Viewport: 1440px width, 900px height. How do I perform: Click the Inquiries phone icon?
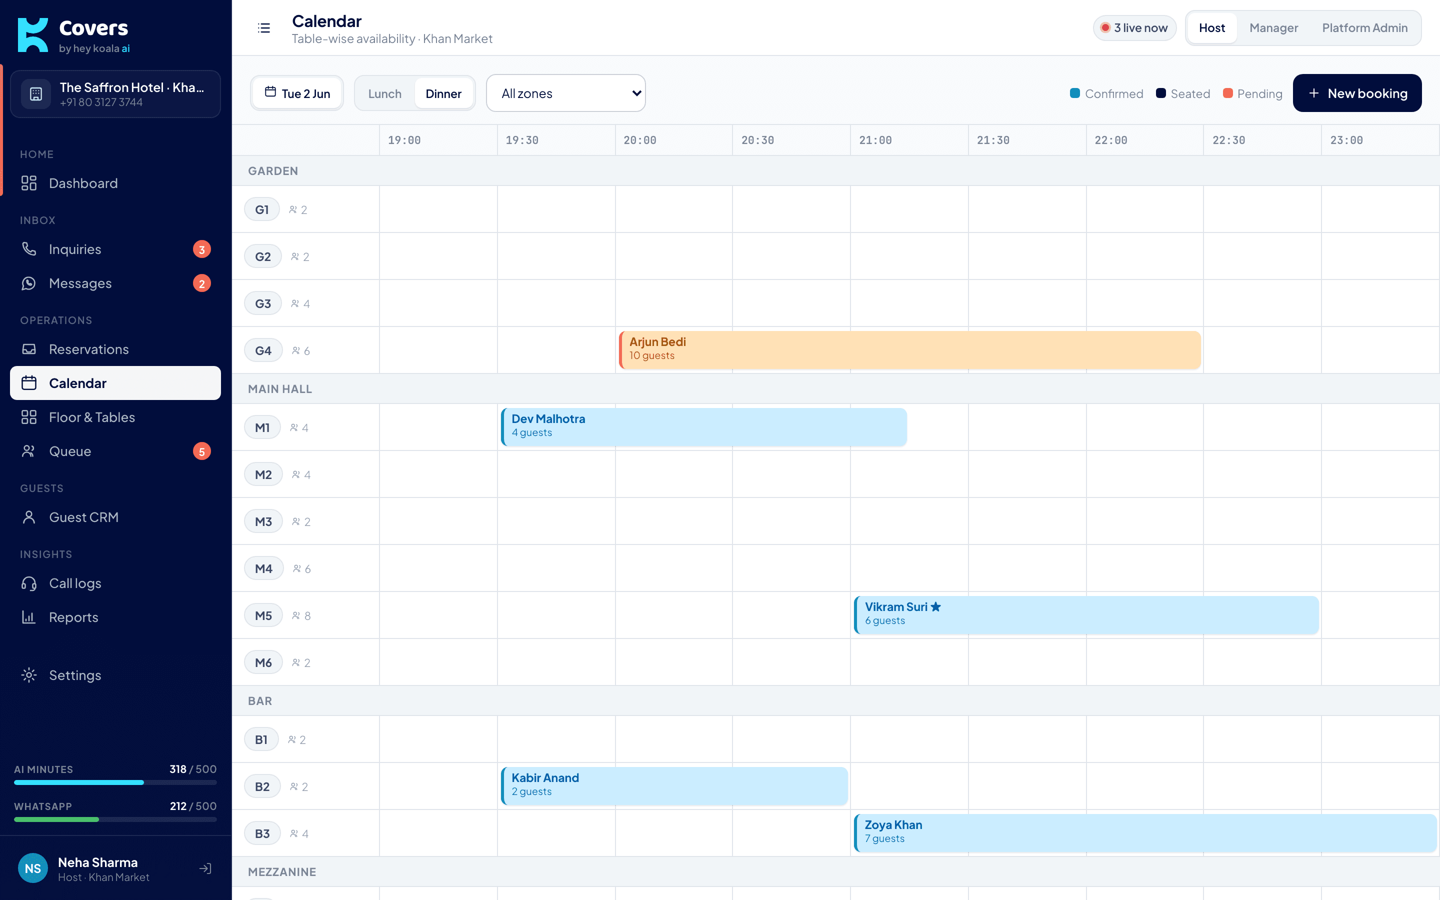[x=28, y=249]
